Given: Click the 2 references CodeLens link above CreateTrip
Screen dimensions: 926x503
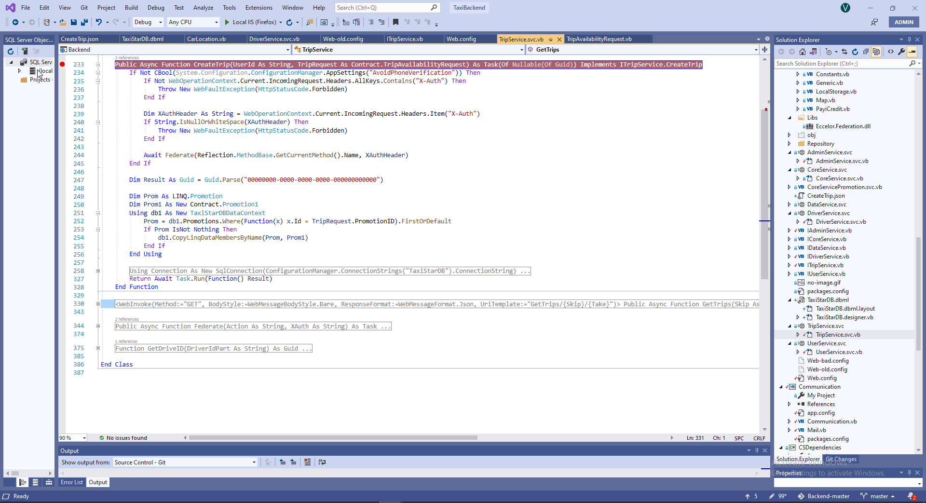Looking at the screenshot, I should point(127,58).
